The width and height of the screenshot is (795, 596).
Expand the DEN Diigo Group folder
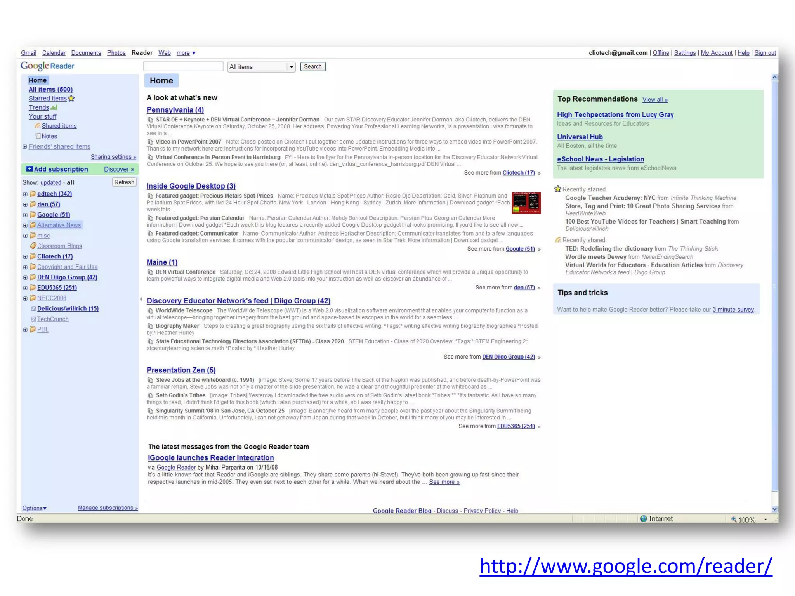25,277
